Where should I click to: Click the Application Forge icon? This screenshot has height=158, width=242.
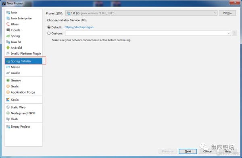[8, 92]
